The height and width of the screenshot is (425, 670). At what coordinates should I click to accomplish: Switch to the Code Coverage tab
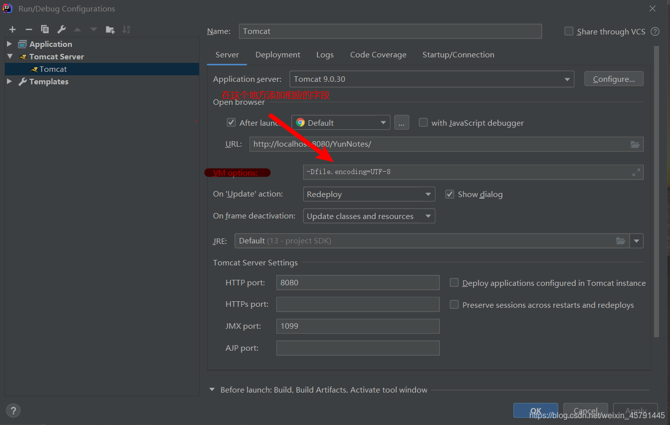tap(378, 55)
